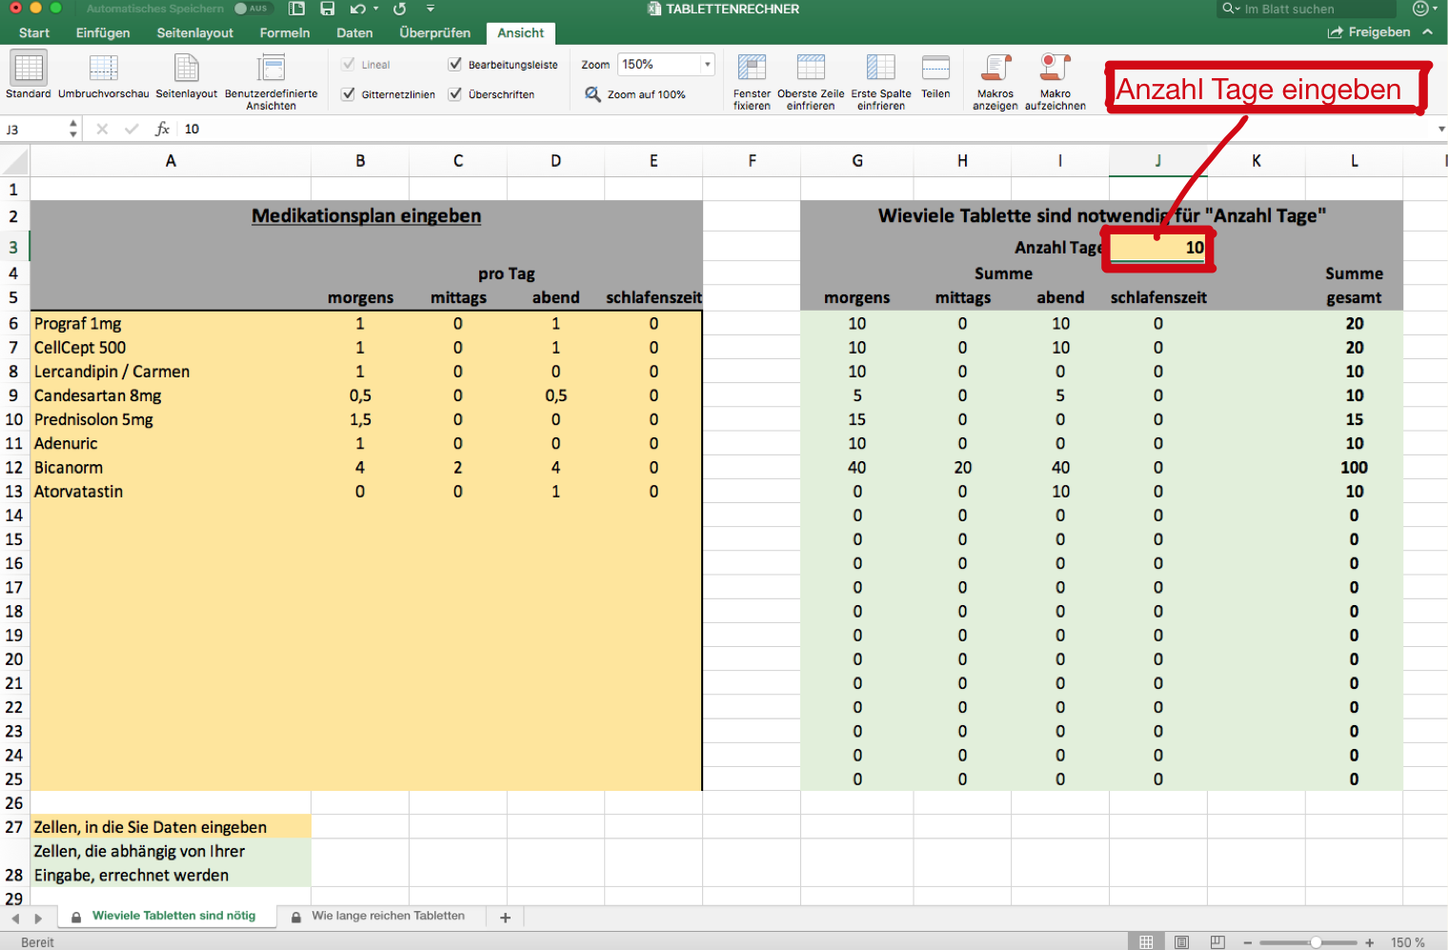The image size is (1448, 950).
Task: Open the Einfügen ribbon tab
Action: coord(103,32)
